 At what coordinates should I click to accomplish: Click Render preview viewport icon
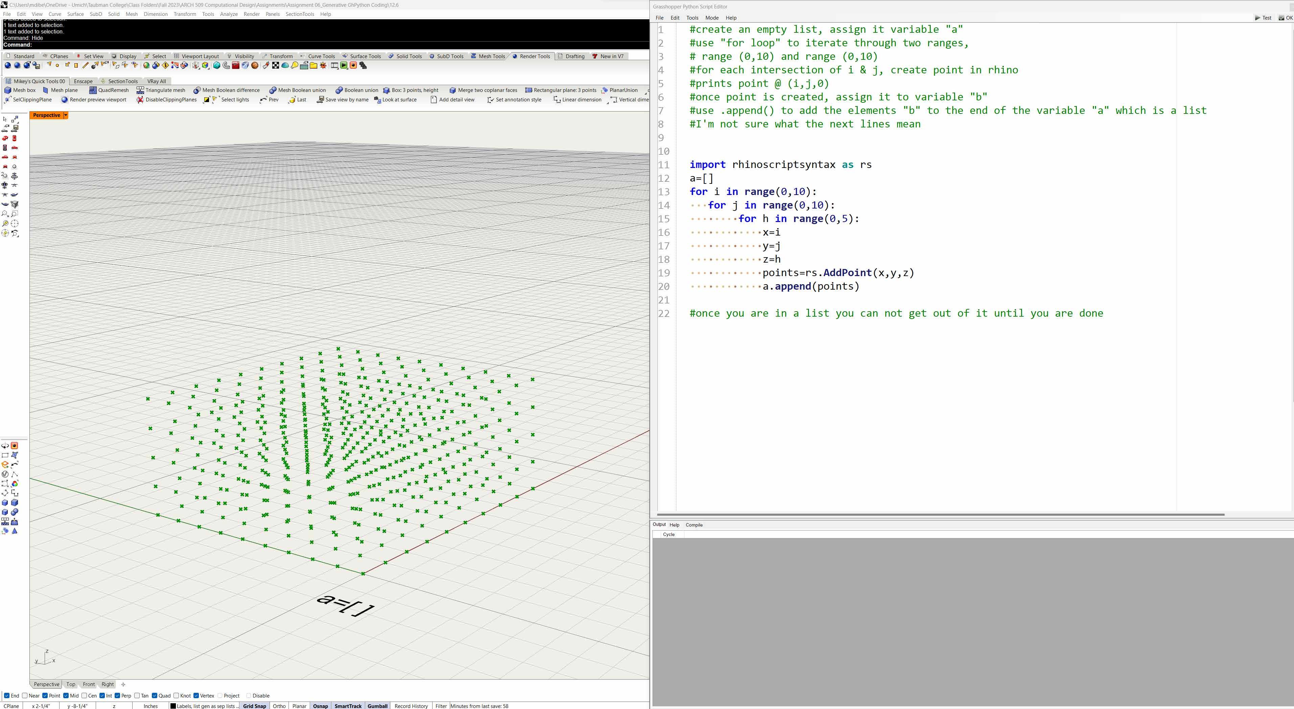point(64,100)
